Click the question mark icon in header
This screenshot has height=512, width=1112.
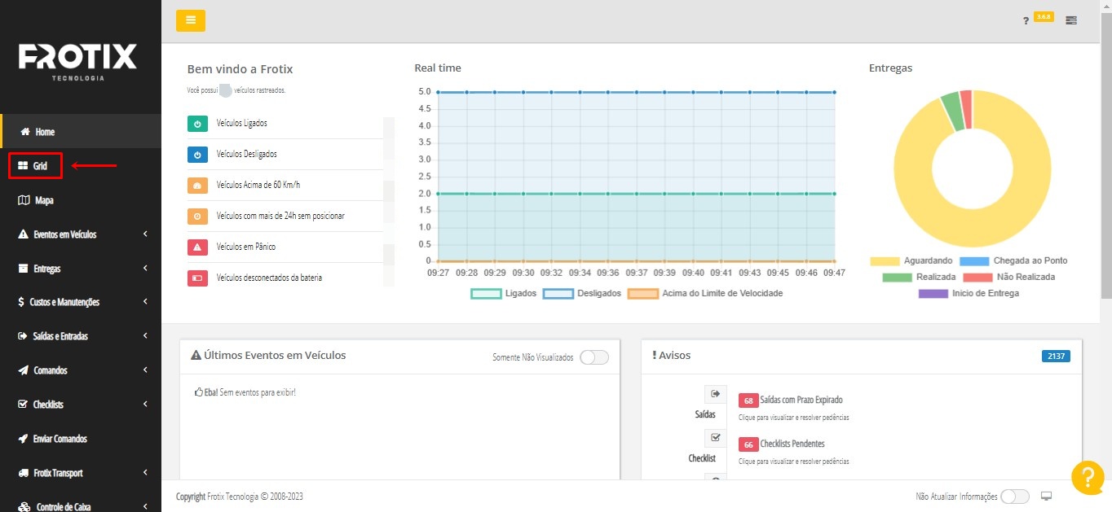(x=1026, y=21)
